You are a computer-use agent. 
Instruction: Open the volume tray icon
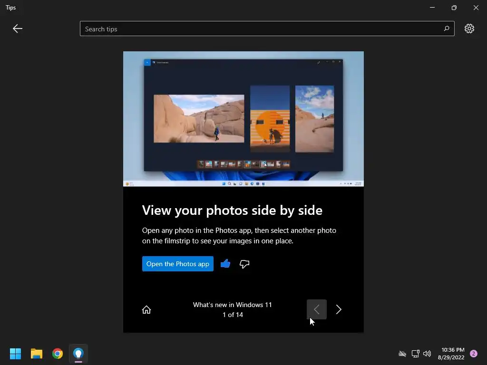[427, 354]
